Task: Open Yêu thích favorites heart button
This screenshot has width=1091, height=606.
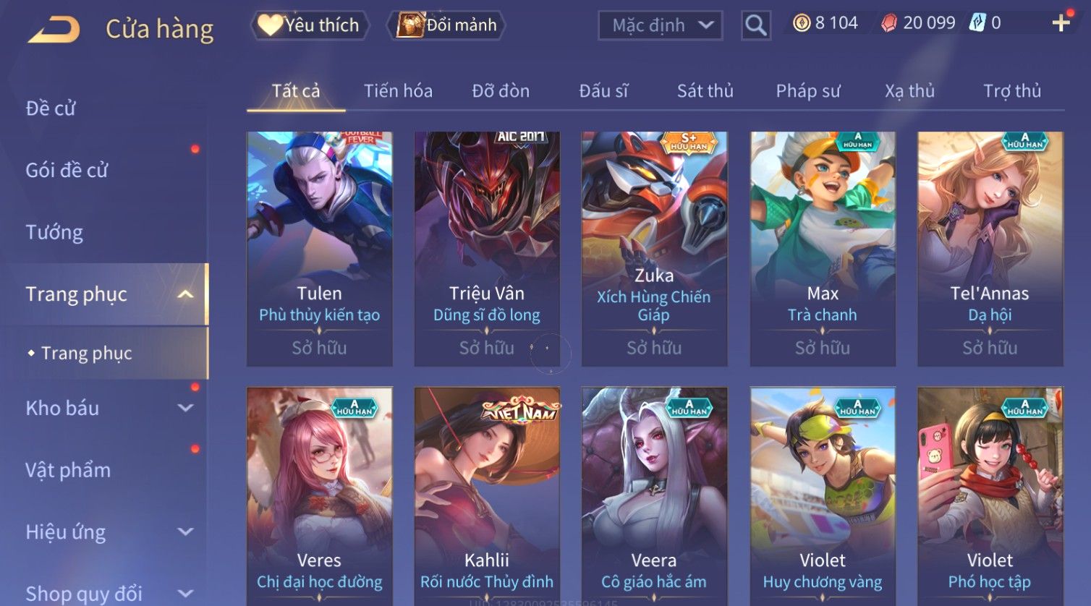Action: pos(310,25)
